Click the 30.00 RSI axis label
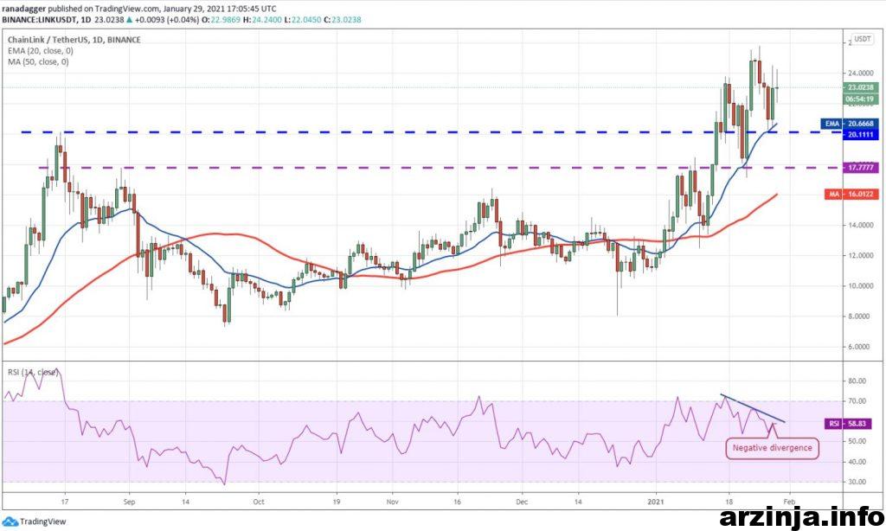886x531 pixels. click(857, 482)
